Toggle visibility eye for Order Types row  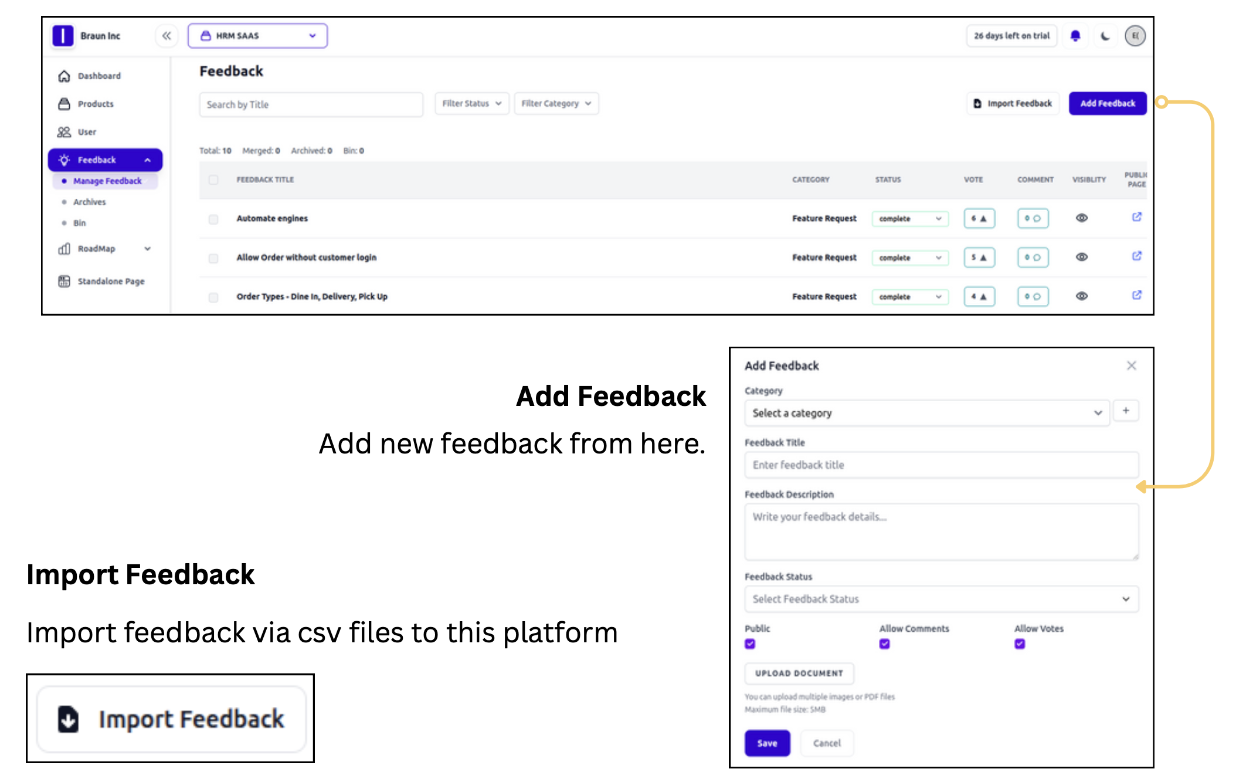(x=1082, y=296)
